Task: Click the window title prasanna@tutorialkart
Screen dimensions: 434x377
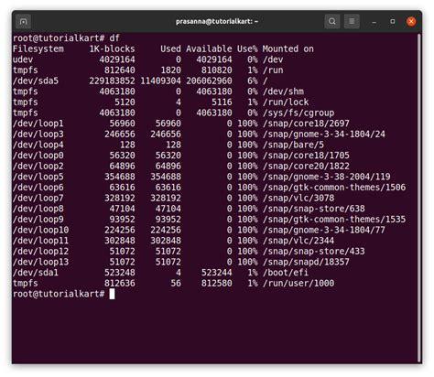Action: pyautogui.click(x=217, y=22)
